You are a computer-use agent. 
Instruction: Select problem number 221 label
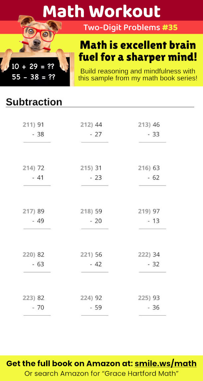87,255
